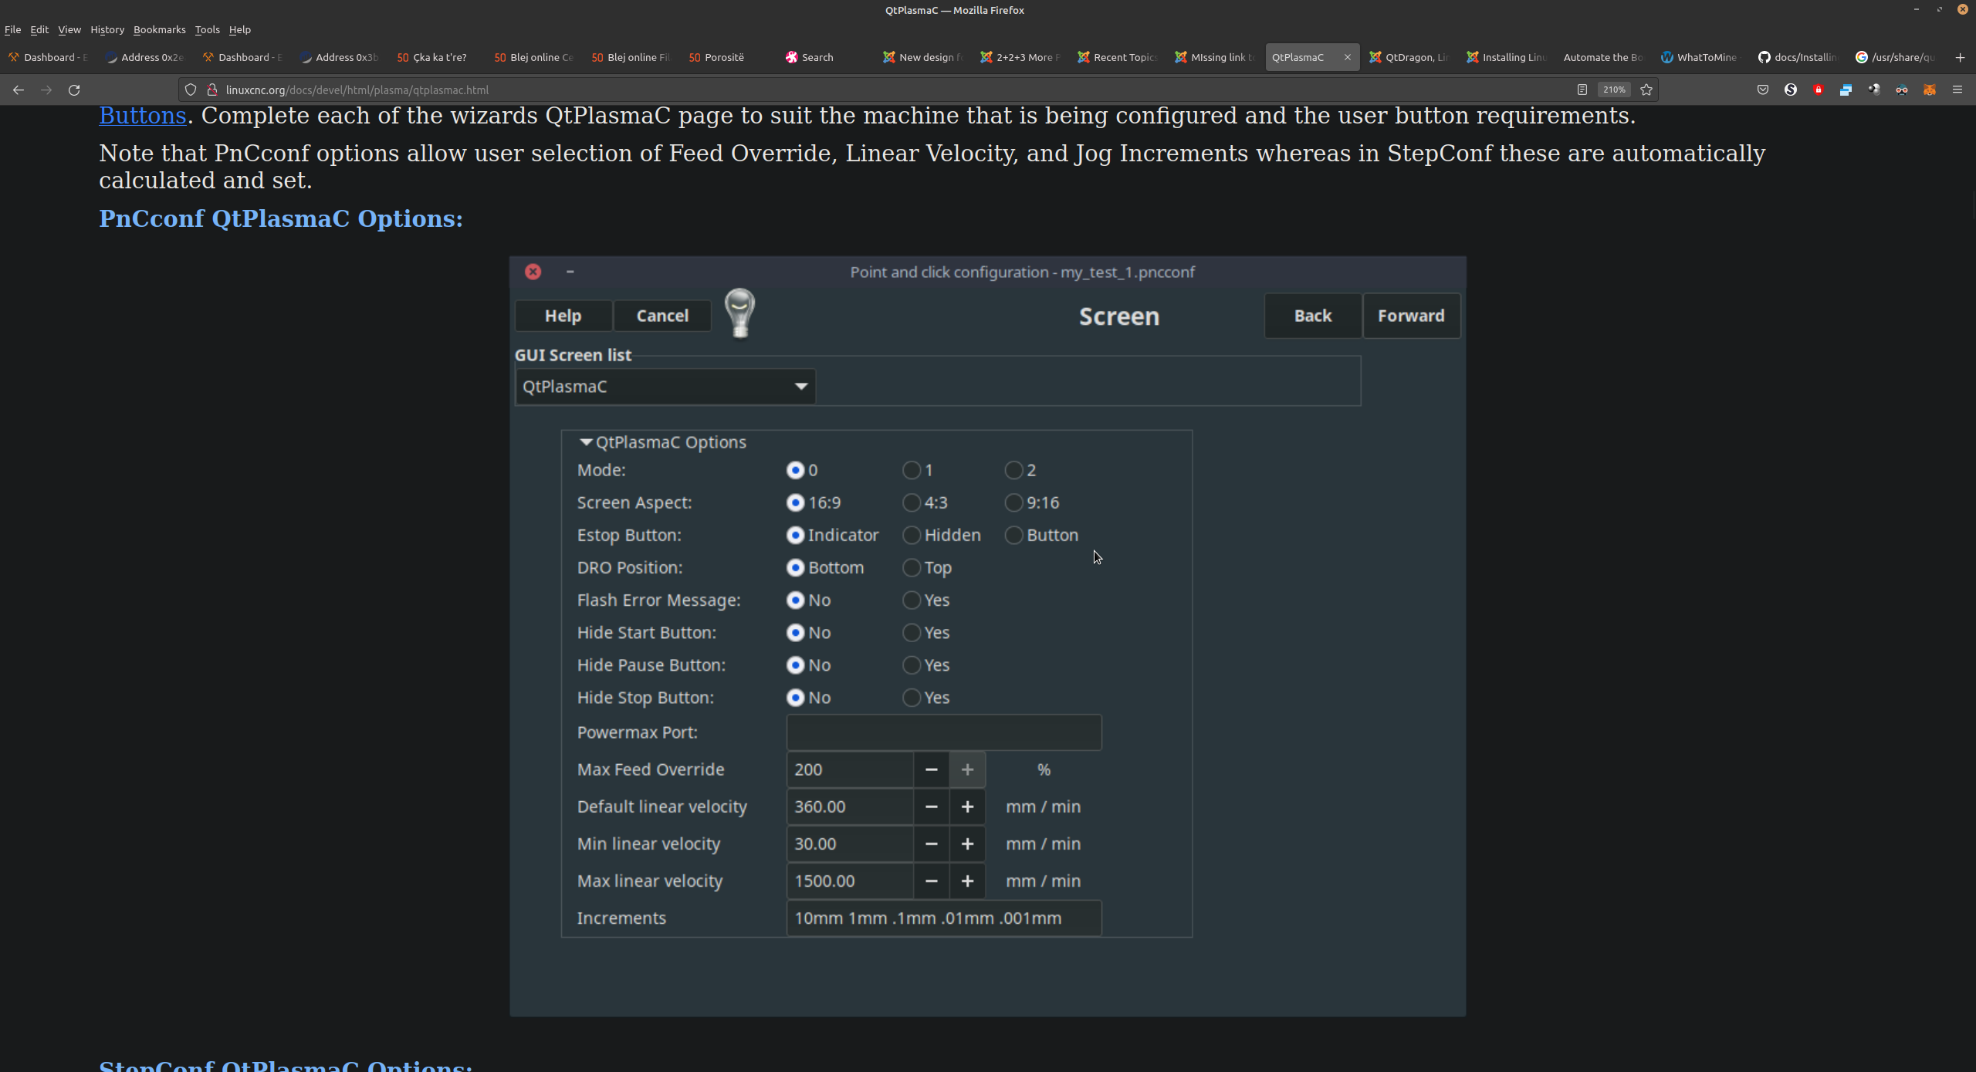1976x1072 pixels.
Task: Switch to the Recent Topics tab
Action: click(1118, 57)
